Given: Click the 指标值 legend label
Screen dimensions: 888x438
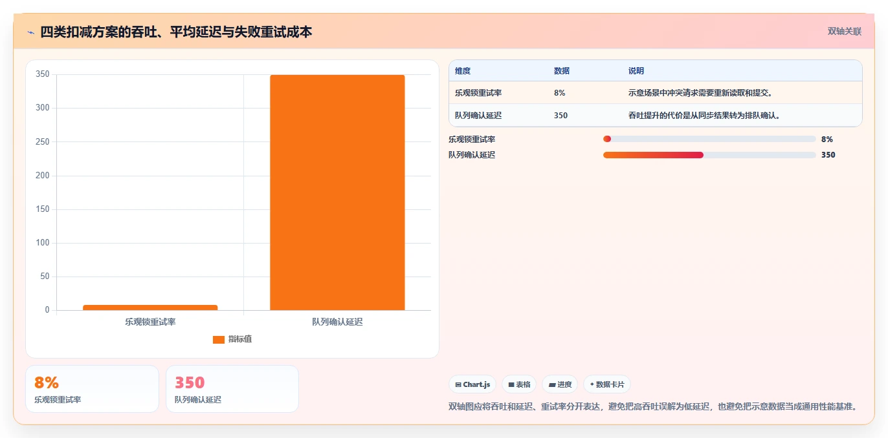Looking at the screenshot, I should 240,339.
